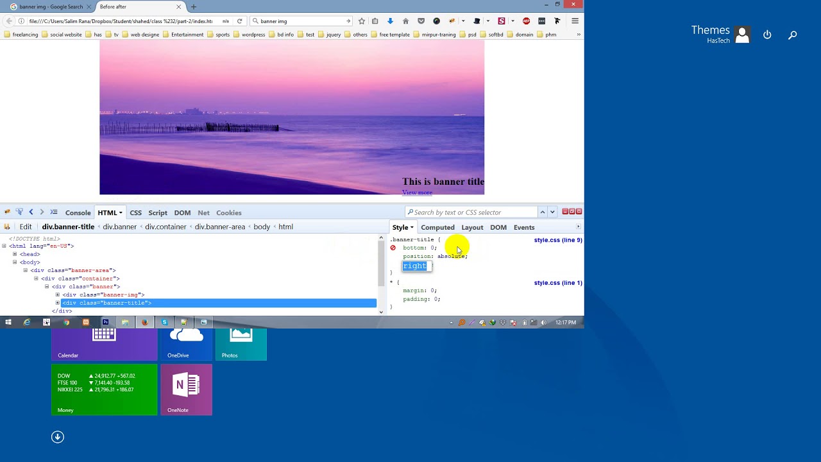Click the site info icon in address bar
The image size is (821, 462).
21,21
